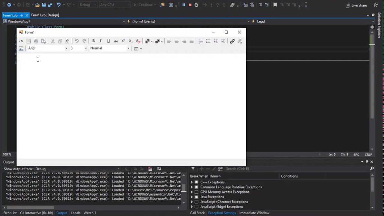Click the outdent icon in Form1 toolbar
Viewport: 384px width, 216px height.
215,41
